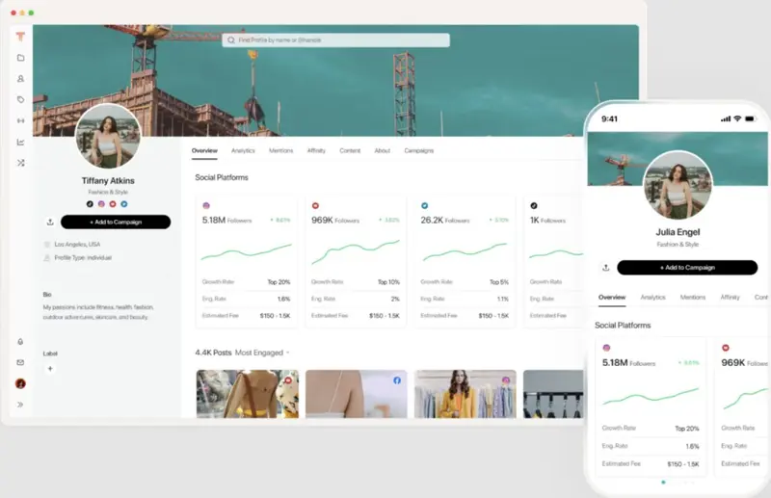Switch to the Analytics tab on desktop
771x498 pixels.
coord(243,151)
